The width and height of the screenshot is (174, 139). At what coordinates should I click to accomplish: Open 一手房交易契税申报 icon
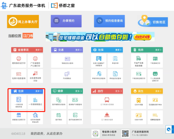click(19, 99)
